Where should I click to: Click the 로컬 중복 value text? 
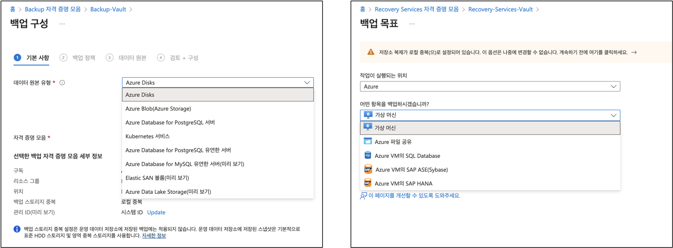(x=132, y=202)
